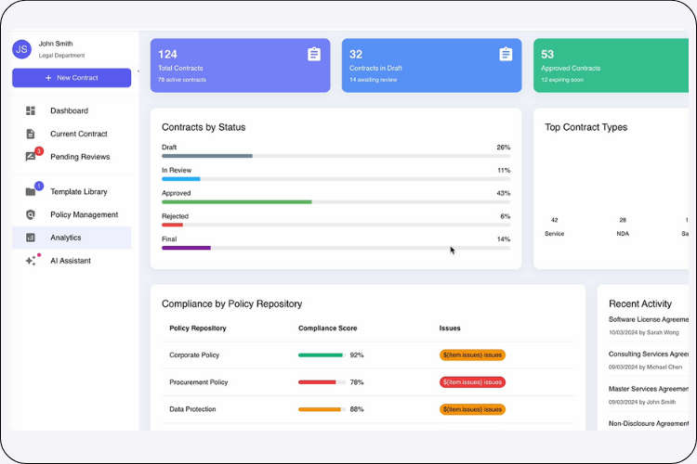Click the Procurement Policy red issues badge
The height and width of the screenshot is (464, 697).
click(472, 382)
